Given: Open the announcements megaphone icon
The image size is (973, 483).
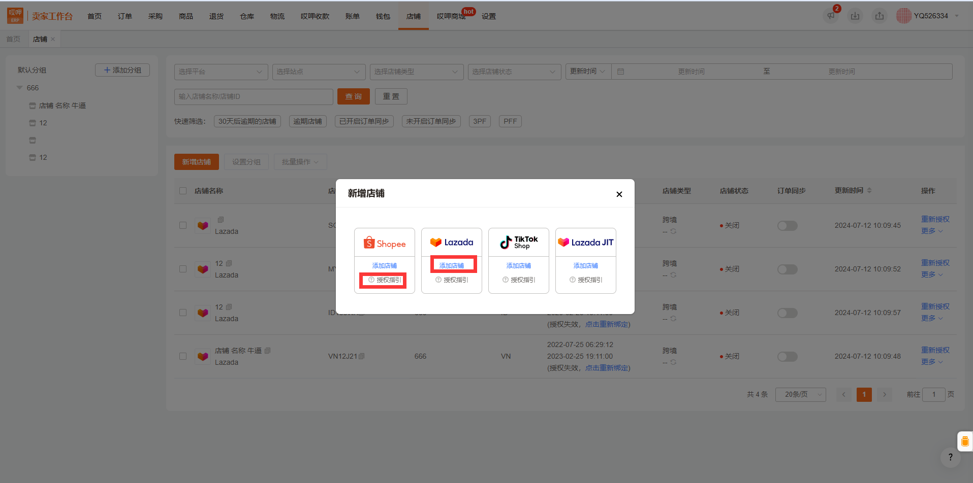Looking at the screenshot, I should pos(831,16).
